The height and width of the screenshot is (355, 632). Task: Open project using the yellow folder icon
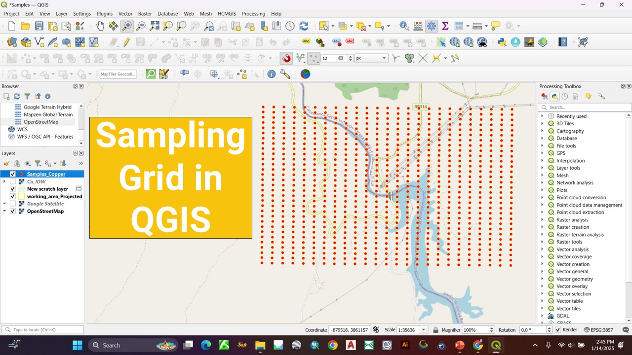(25, 26)
